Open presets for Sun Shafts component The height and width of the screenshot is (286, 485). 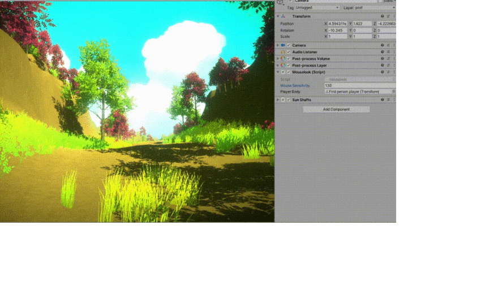(388, 99)
